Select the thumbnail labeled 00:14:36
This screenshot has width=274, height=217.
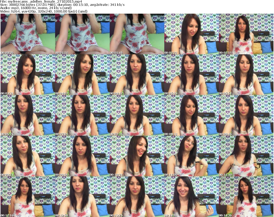246,197
